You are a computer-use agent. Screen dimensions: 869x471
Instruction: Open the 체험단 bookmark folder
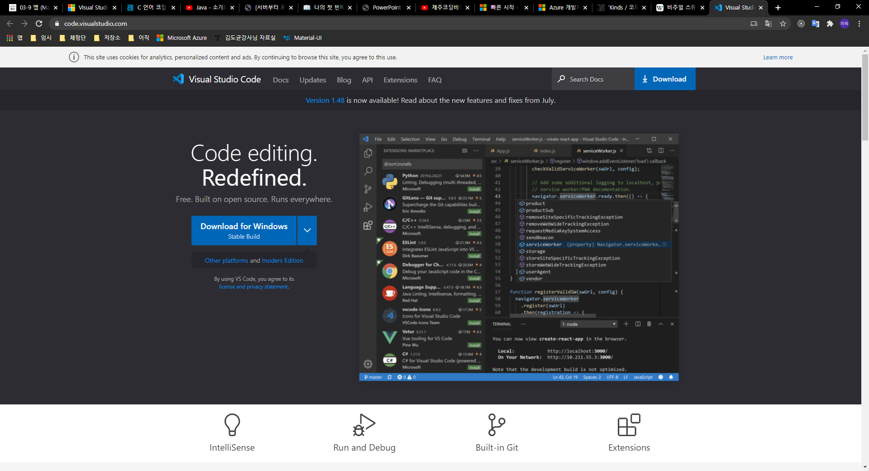coord(72,38)
